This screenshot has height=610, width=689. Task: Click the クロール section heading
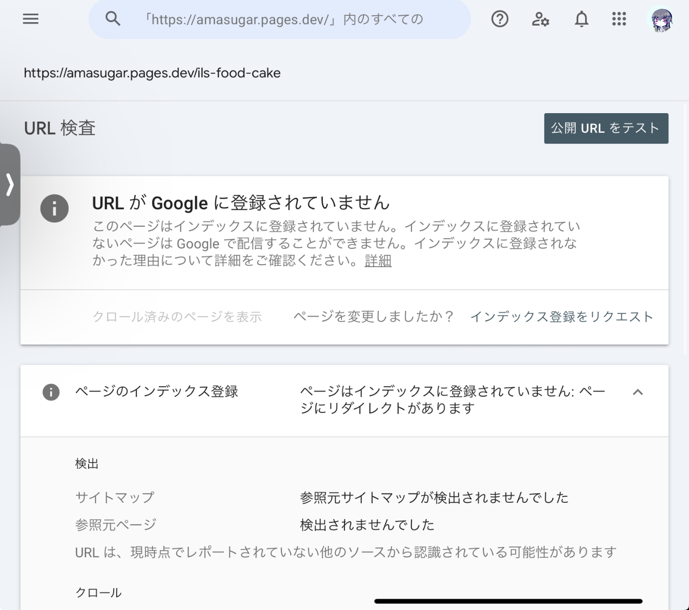[98, 592]
